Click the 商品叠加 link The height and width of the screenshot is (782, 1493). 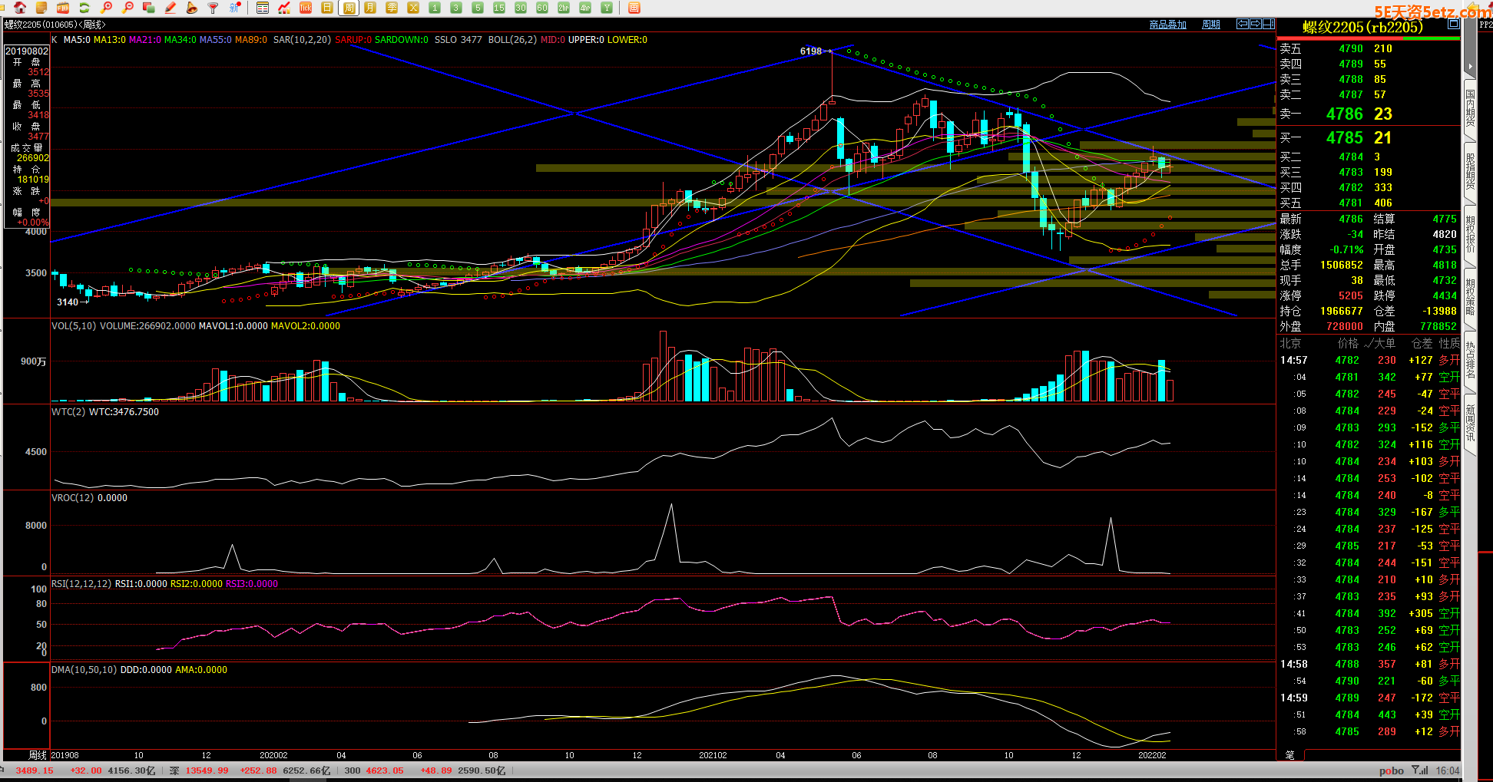tap(1167, 25)
